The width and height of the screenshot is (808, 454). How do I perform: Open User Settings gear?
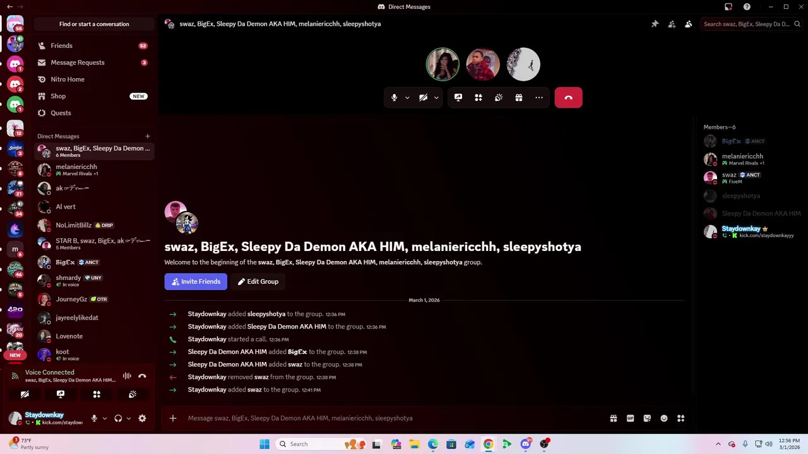(142, 418)
